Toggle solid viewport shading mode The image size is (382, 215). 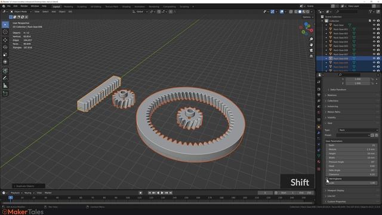point(300,12)
